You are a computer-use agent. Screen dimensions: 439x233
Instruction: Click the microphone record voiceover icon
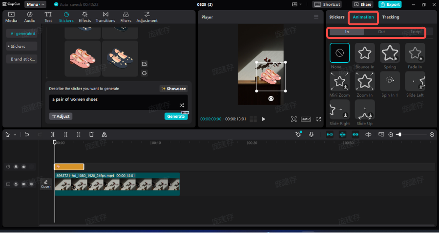click(x=311, y=135)
